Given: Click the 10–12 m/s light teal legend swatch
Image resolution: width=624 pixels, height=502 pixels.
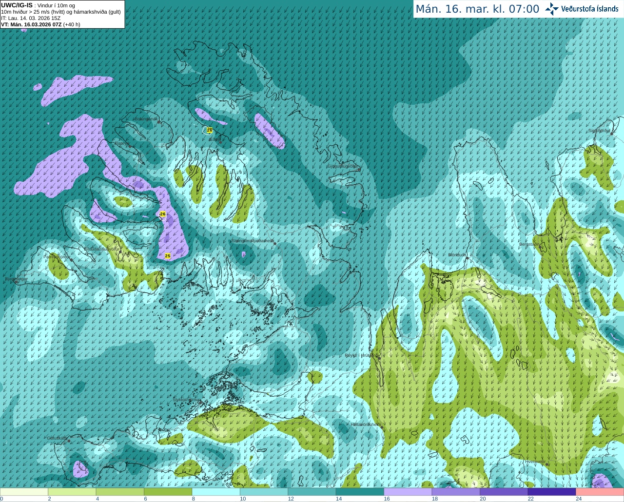Looking at the screenshot, I should pos(264,492).
